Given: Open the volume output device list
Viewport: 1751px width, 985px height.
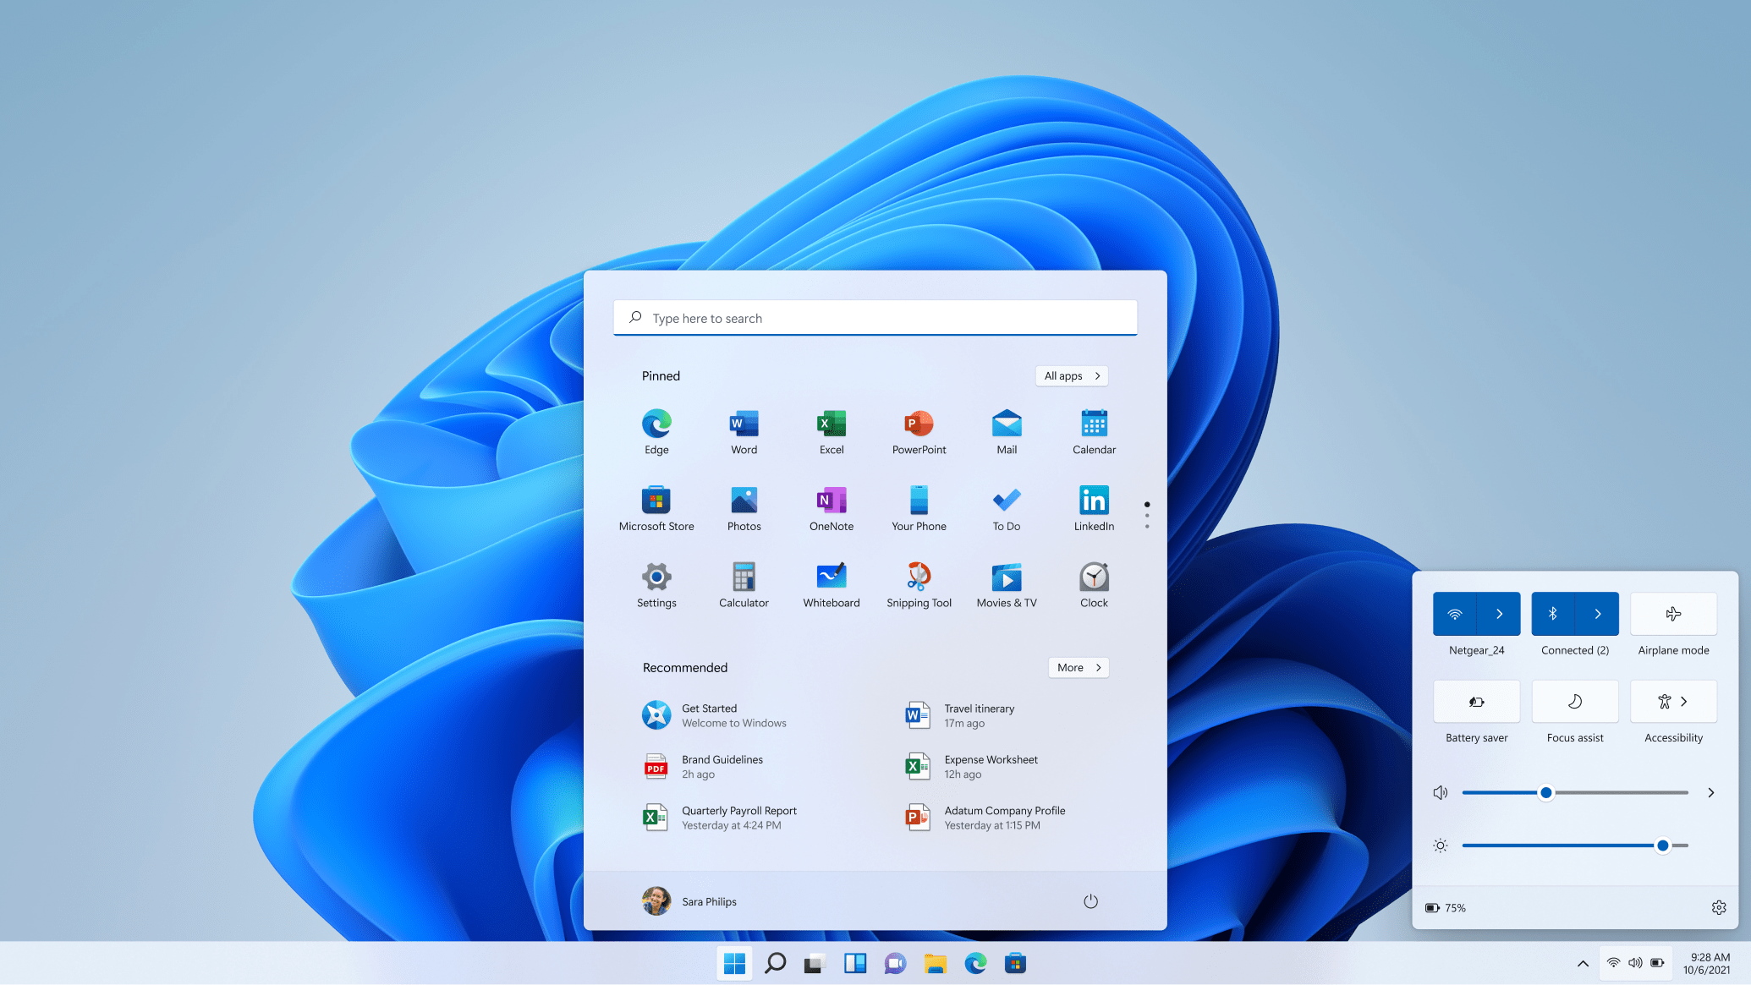Looking at the screenshot, I should pos(1710,792).
